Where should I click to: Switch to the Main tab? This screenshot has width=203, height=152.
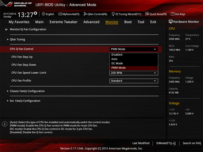click(x=39, y=22)
